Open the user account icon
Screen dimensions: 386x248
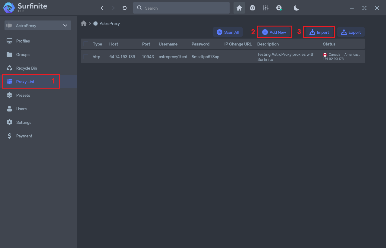[279, 8]
